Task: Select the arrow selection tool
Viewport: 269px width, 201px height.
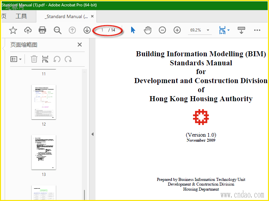Action: tap(133, 30)
